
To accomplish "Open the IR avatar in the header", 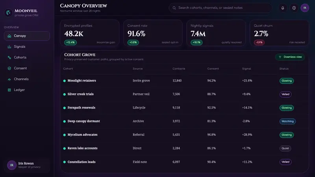I will (x=305, y=8).
